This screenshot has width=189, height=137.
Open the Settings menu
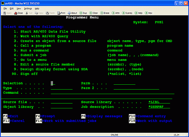tap(28, 9)
